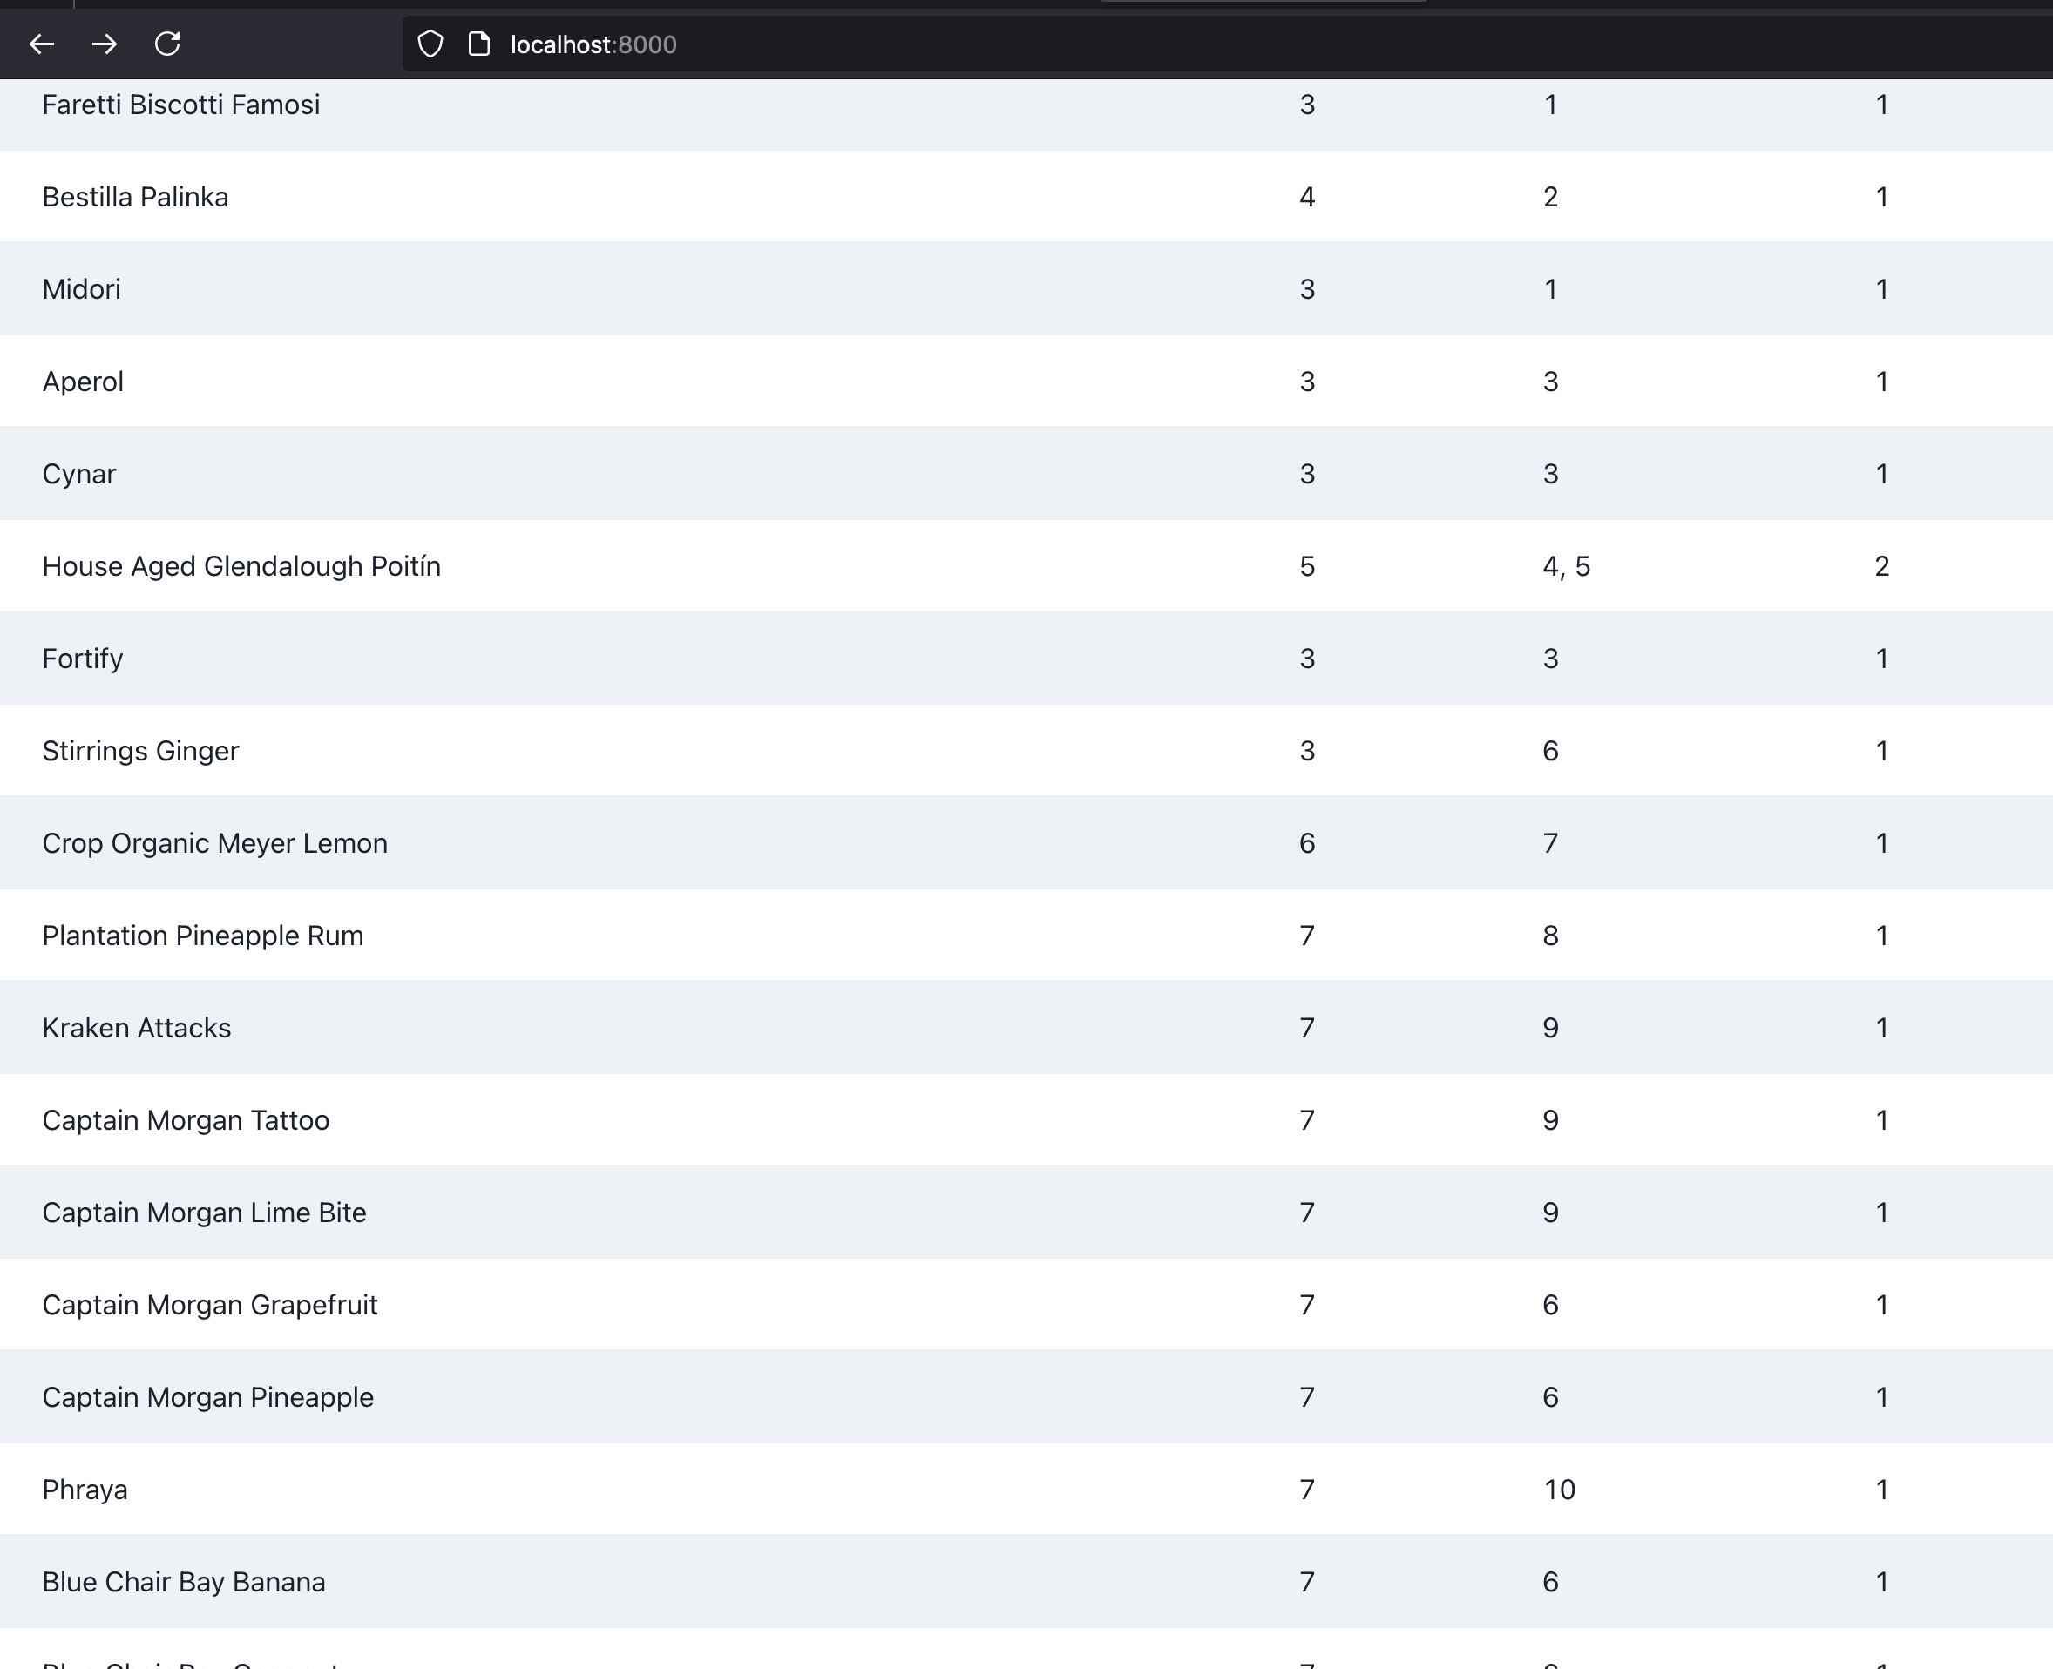Select the Faretti Biscotti Famosi row

(x=180, y=105)
